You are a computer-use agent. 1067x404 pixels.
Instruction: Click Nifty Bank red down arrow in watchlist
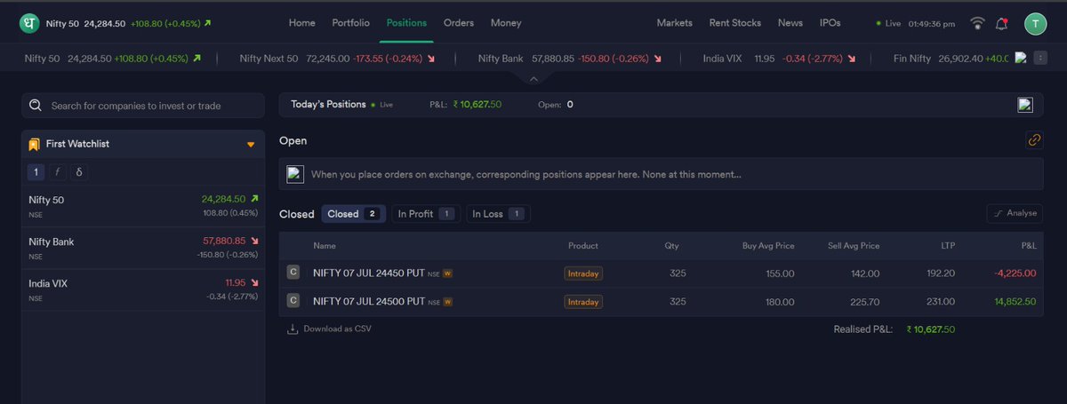[254, 241]
